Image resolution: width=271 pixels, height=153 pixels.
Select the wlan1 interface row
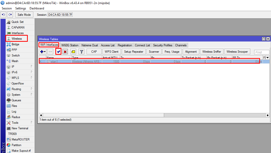click(x=154, y=62)
